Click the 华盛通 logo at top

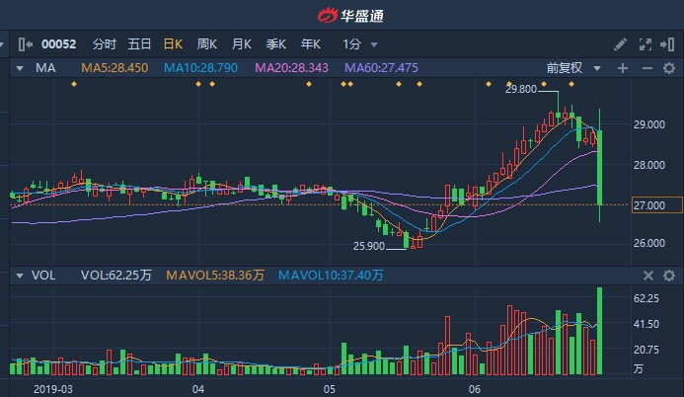350,16
